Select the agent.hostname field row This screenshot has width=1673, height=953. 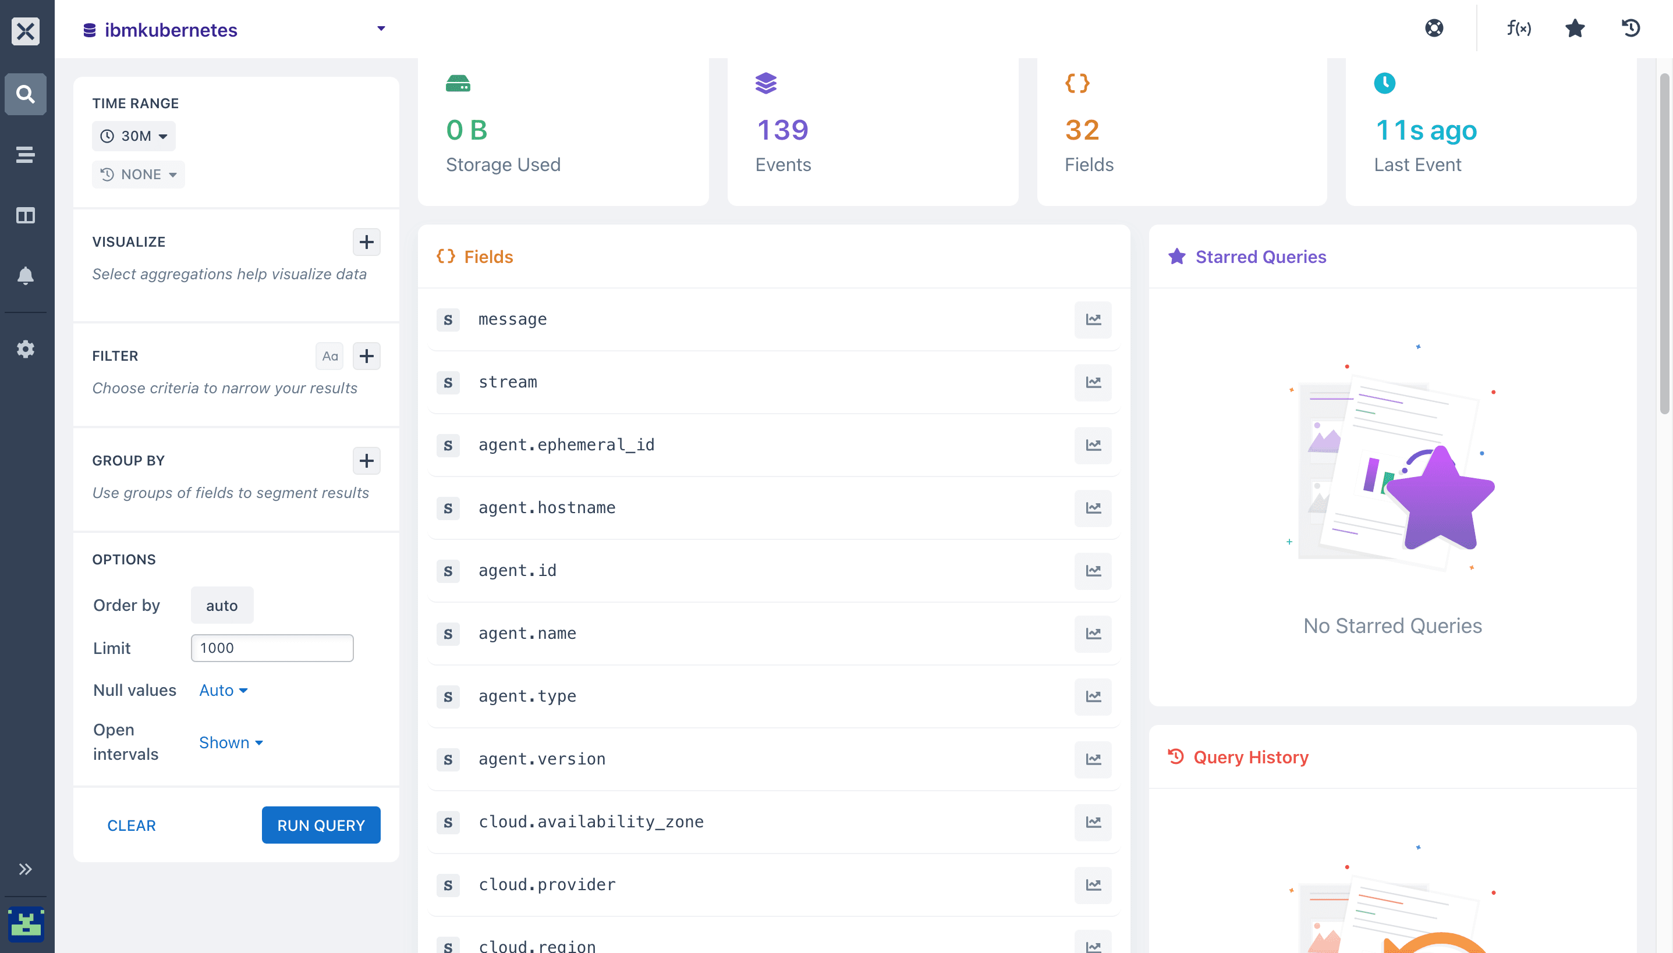(x=773, y=508)
